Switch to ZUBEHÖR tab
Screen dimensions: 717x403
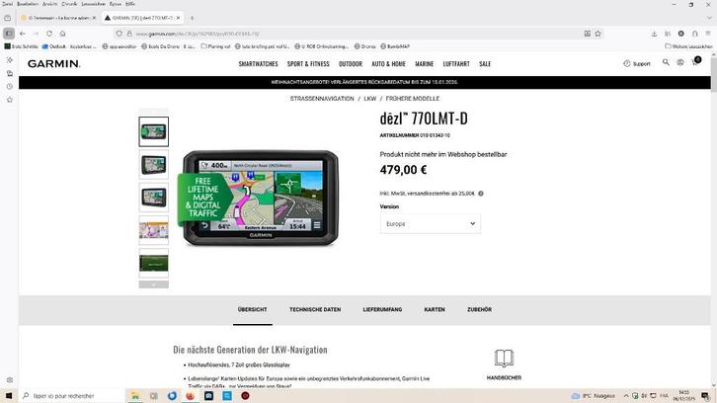pyautogui.click(x=479, y=310)
